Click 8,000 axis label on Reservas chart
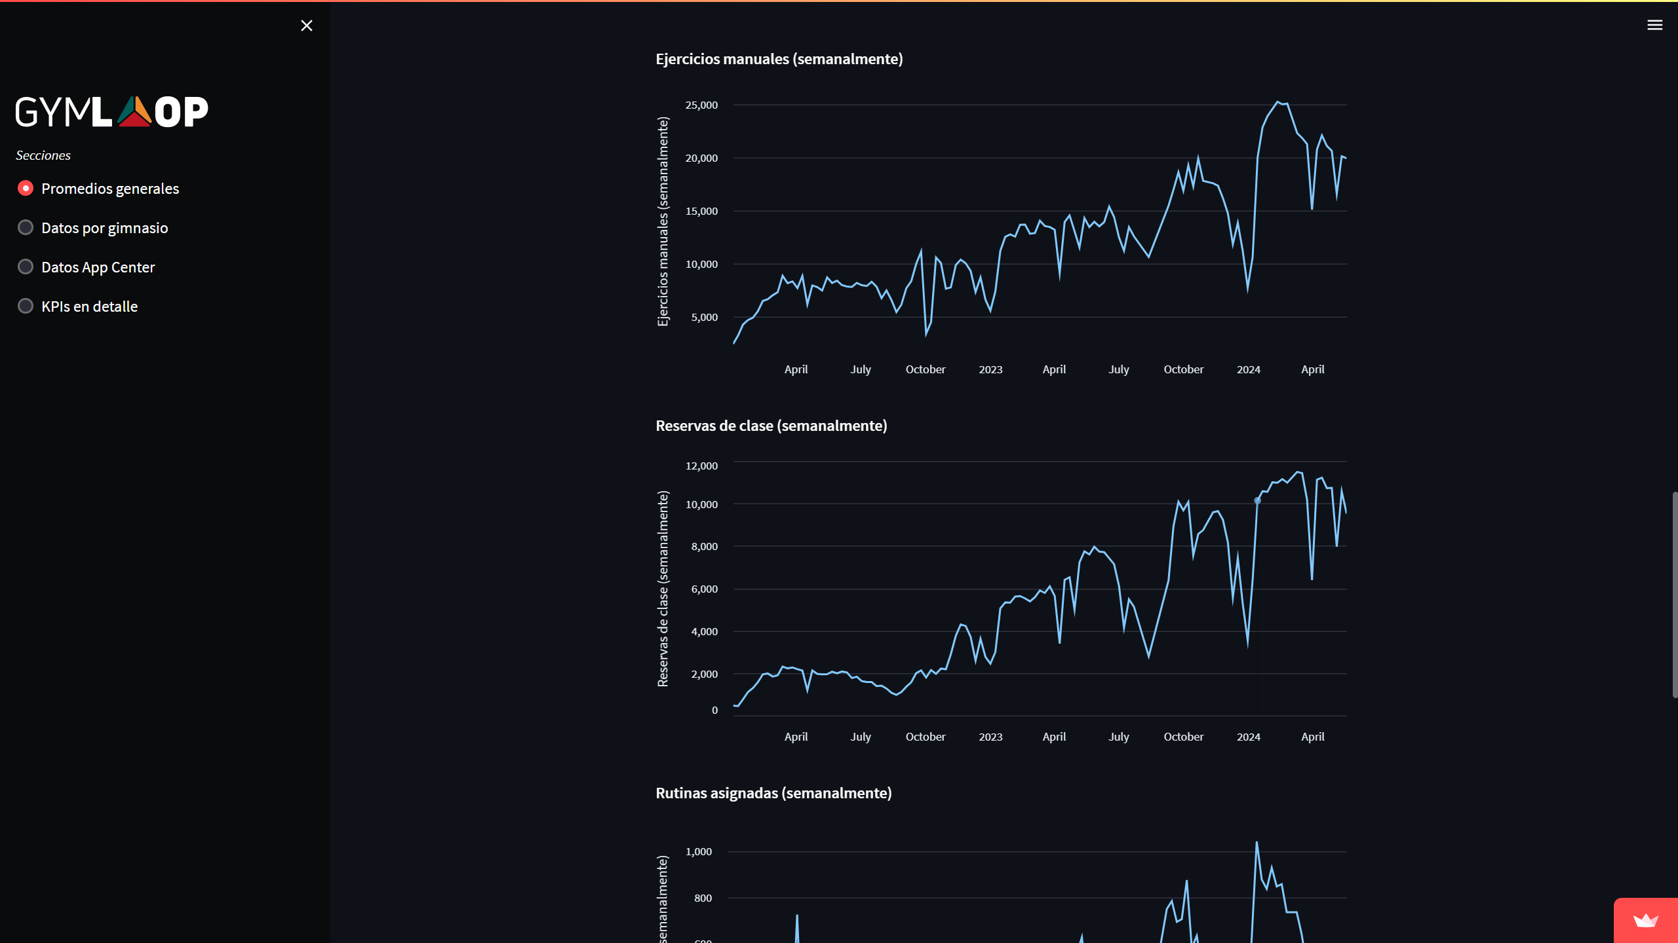 click(x=705, y=546)
